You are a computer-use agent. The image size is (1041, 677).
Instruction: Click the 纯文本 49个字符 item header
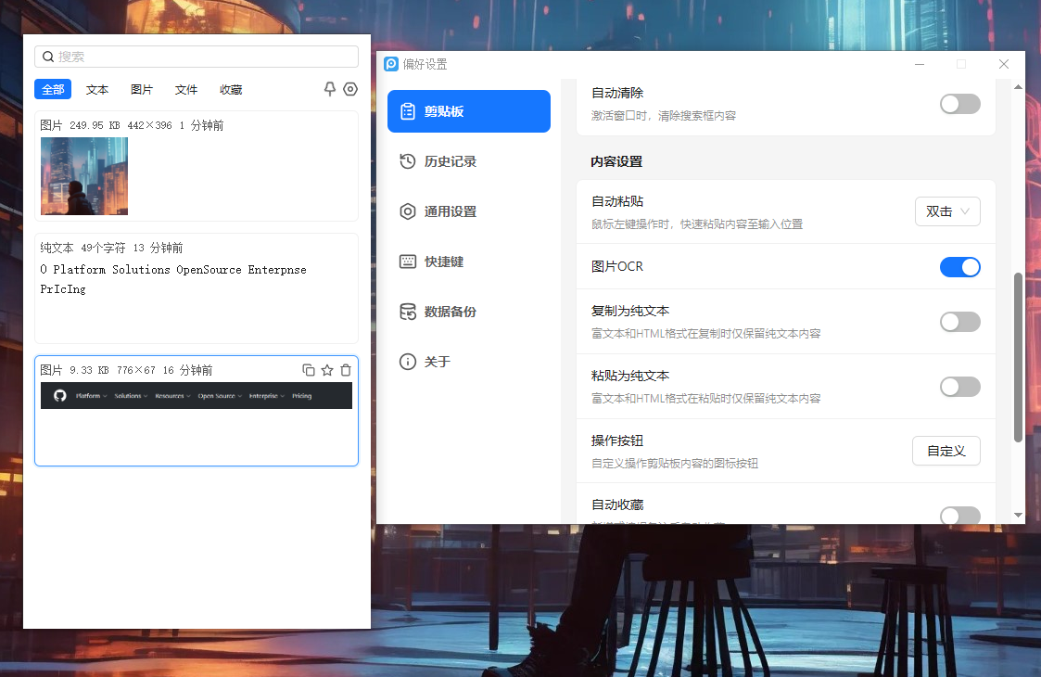coord(111,248)
